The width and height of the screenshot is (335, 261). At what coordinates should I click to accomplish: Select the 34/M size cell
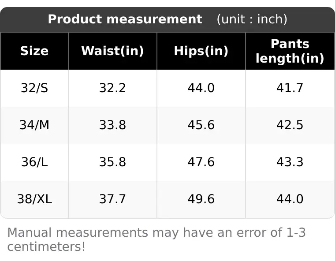[34, 125]
